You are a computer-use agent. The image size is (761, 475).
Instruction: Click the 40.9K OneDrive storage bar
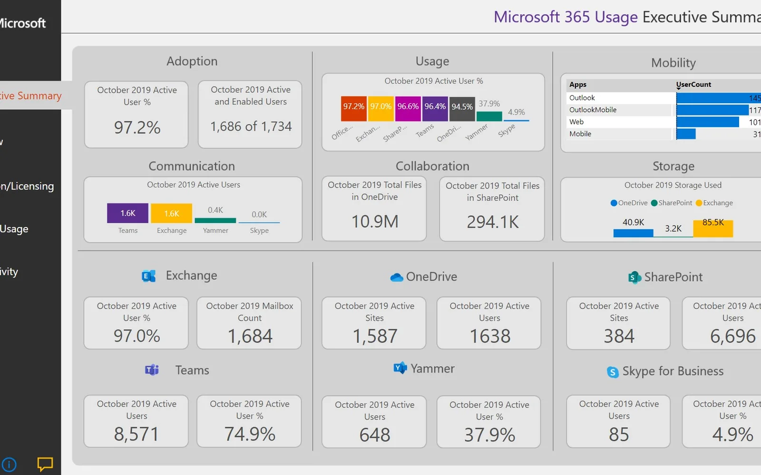point(633,233)
